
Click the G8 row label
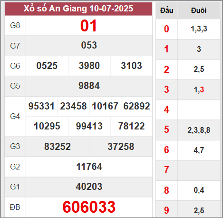(15, 25)
